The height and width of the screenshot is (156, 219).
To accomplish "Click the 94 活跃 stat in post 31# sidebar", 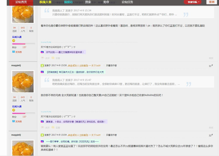I will coord(15,99).
